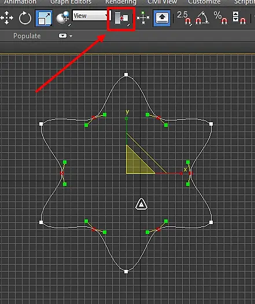
Task: Select the Move tool icon
Action: point(6,18)
